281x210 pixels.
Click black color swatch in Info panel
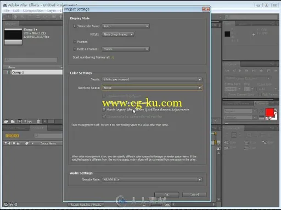pyautogui.click(x=227, y=34)
